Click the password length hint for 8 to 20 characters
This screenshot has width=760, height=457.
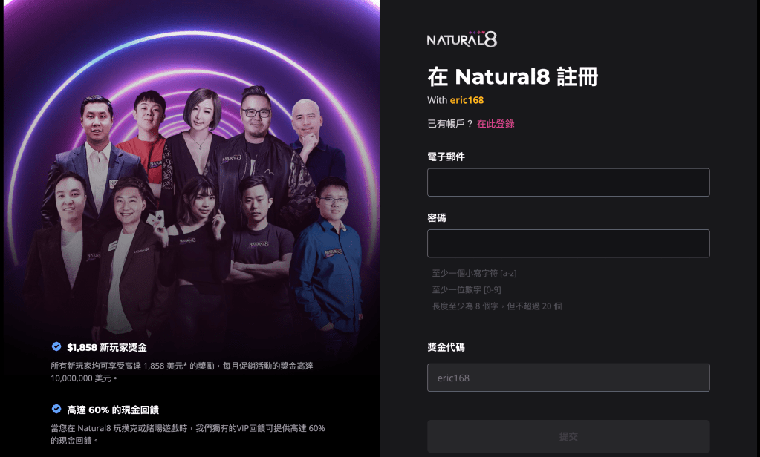[x=497, y=306]
